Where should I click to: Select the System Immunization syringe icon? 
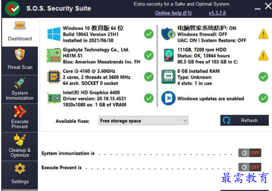pos(20,83)
